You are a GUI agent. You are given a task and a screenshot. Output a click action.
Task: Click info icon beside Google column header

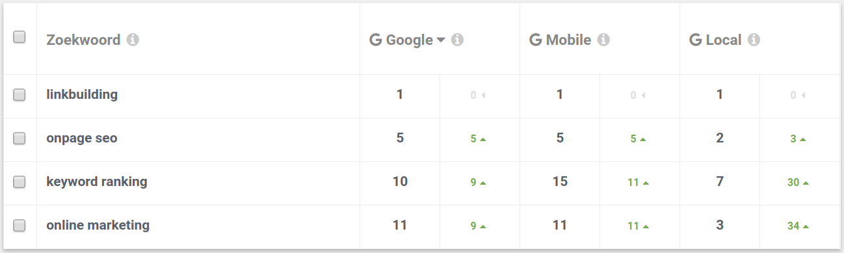[457, 40]
